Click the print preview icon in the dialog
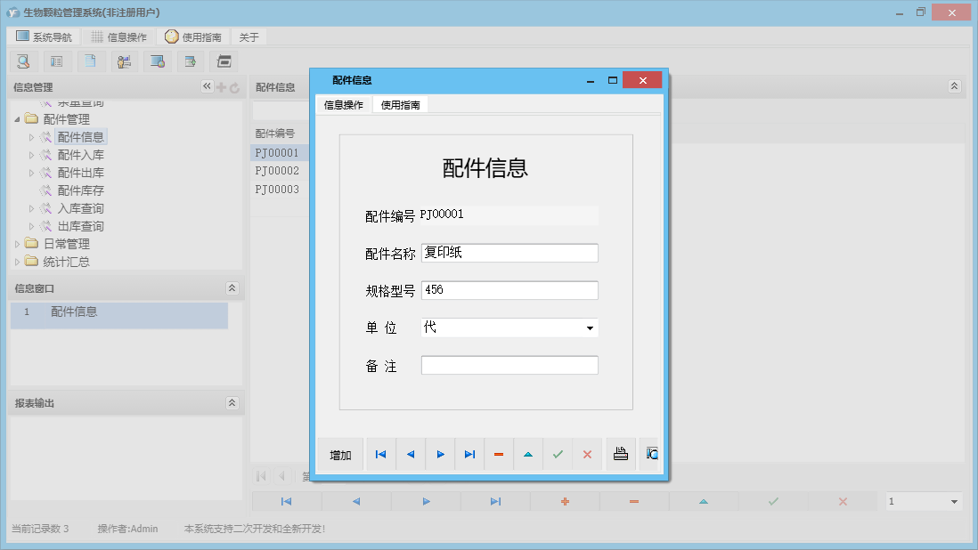The height and width of the screenshot is (550, 978). click(x=650, y=454)
